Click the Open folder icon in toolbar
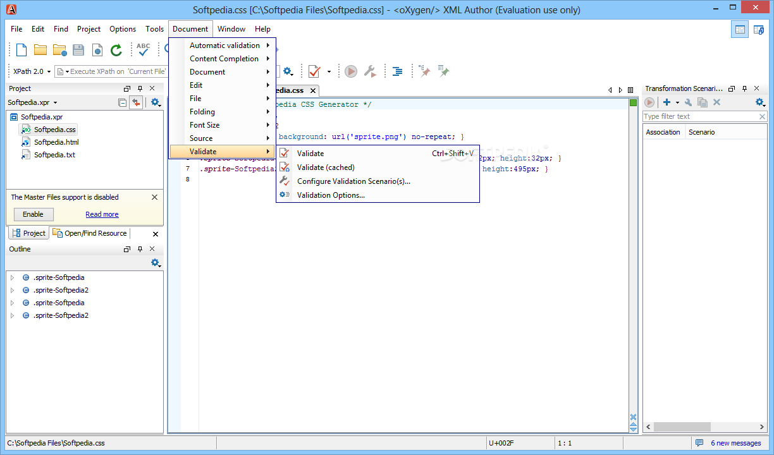 point(40,50)
